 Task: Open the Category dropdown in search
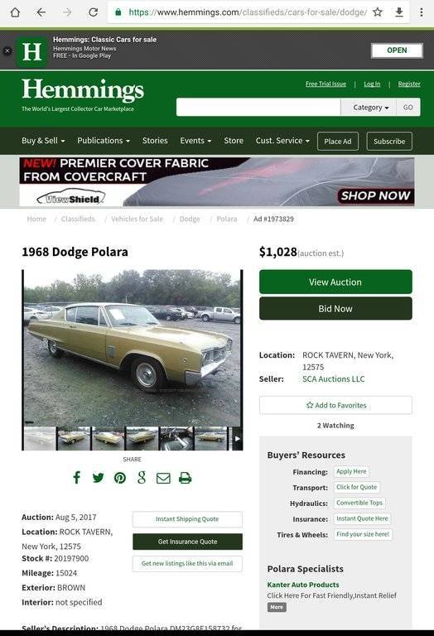(x=369, y=108)
